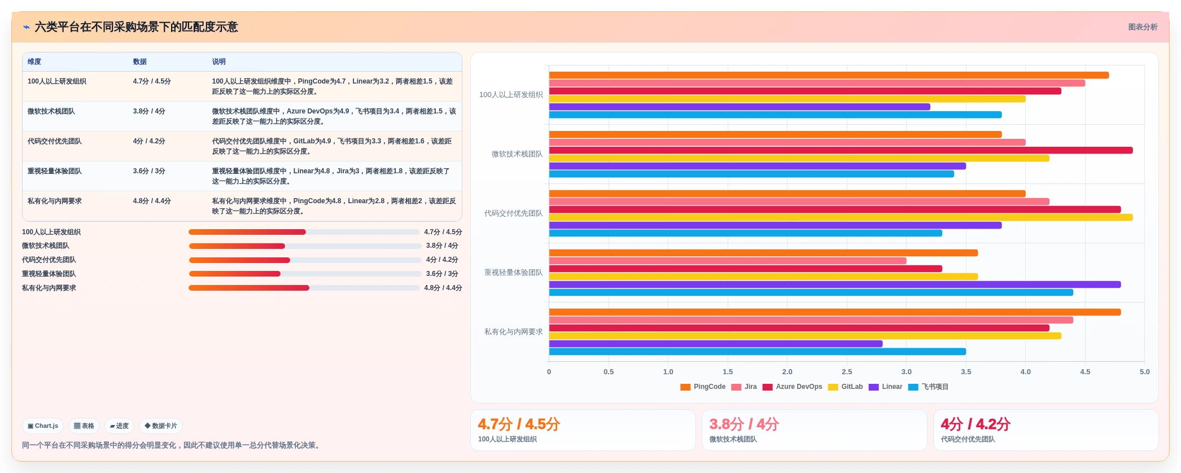Click the progress list label 重视轻量体验团队
The height and width of the screenshot is (473, 1181).
tap(49, 274)
